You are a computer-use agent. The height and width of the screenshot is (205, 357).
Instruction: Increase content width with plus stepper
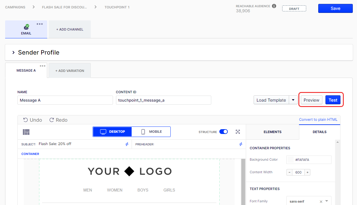click(308, 172)
